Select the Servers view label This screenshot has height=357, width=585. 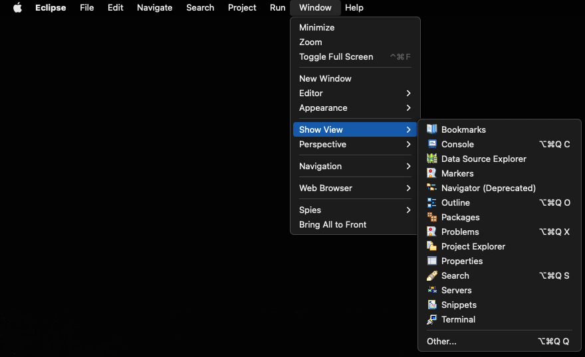(456, 290)
